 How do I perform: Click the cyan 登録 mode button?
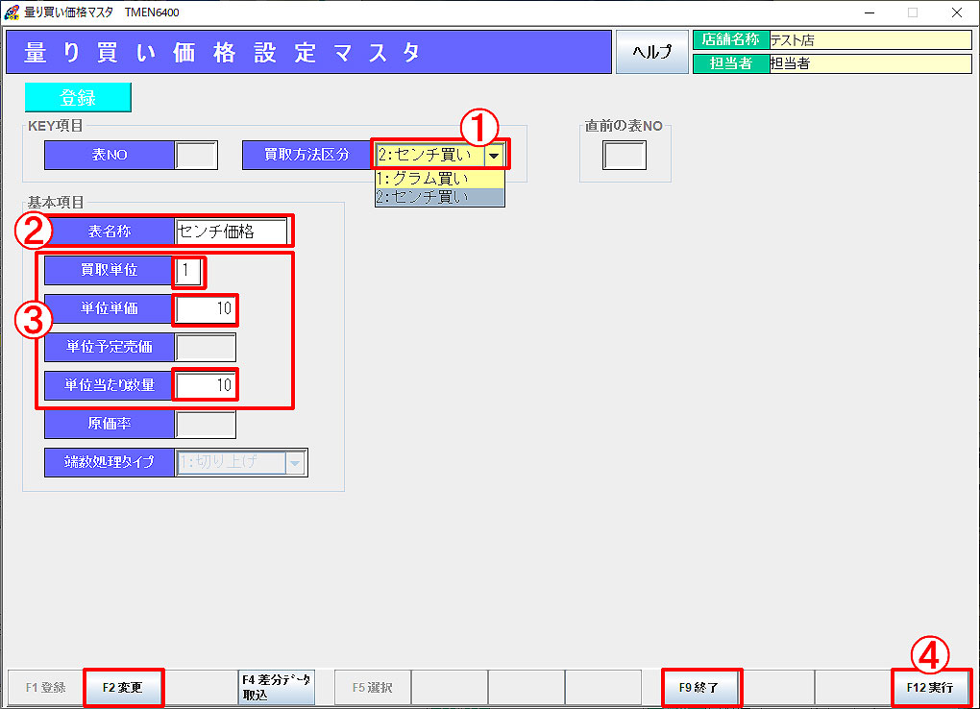click(x=78, y=98)
